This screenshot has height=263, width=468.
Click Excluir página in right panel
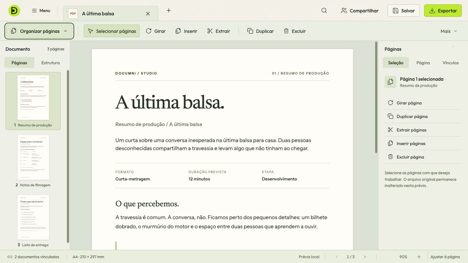pos(423,157)
